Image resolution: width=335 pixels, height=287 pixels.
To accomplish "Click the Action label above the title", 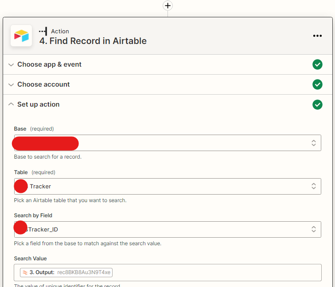I will (x=60, y=31).
